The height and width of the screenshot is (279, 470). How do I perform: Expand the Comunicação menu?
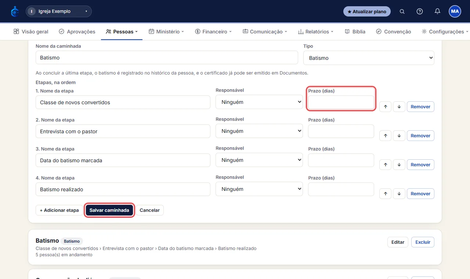click(x=265, y=32)
